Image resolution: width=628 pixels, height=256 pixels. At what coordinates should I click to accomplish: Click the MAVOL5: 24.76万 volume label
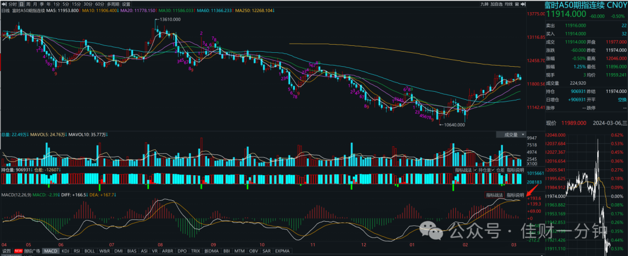pos(48,135)
